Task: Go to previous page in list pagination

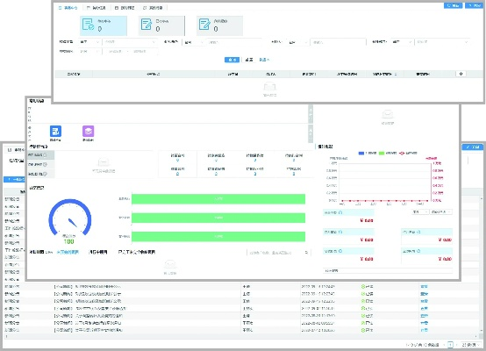Action: click(x=444, y=345)
